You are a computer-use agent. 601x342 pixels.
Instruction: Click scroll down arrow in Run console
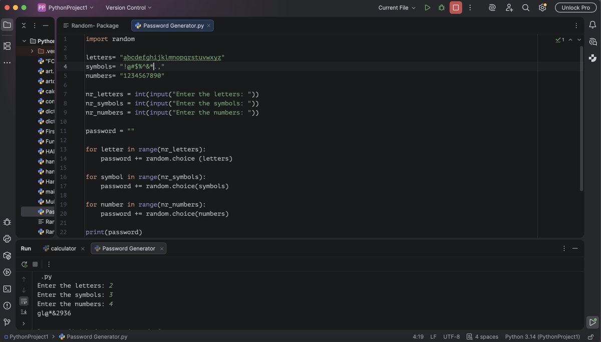pyautogui.click(x=24, y=290)
